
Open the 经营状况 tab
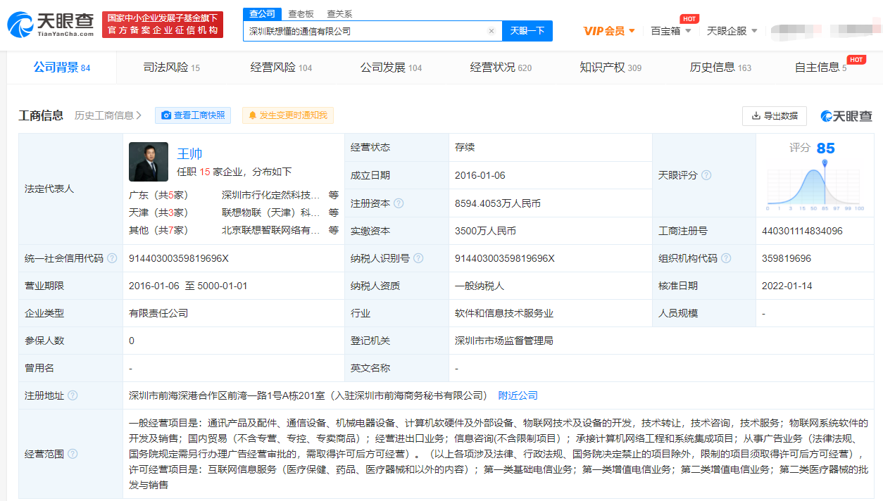point(501,68)
